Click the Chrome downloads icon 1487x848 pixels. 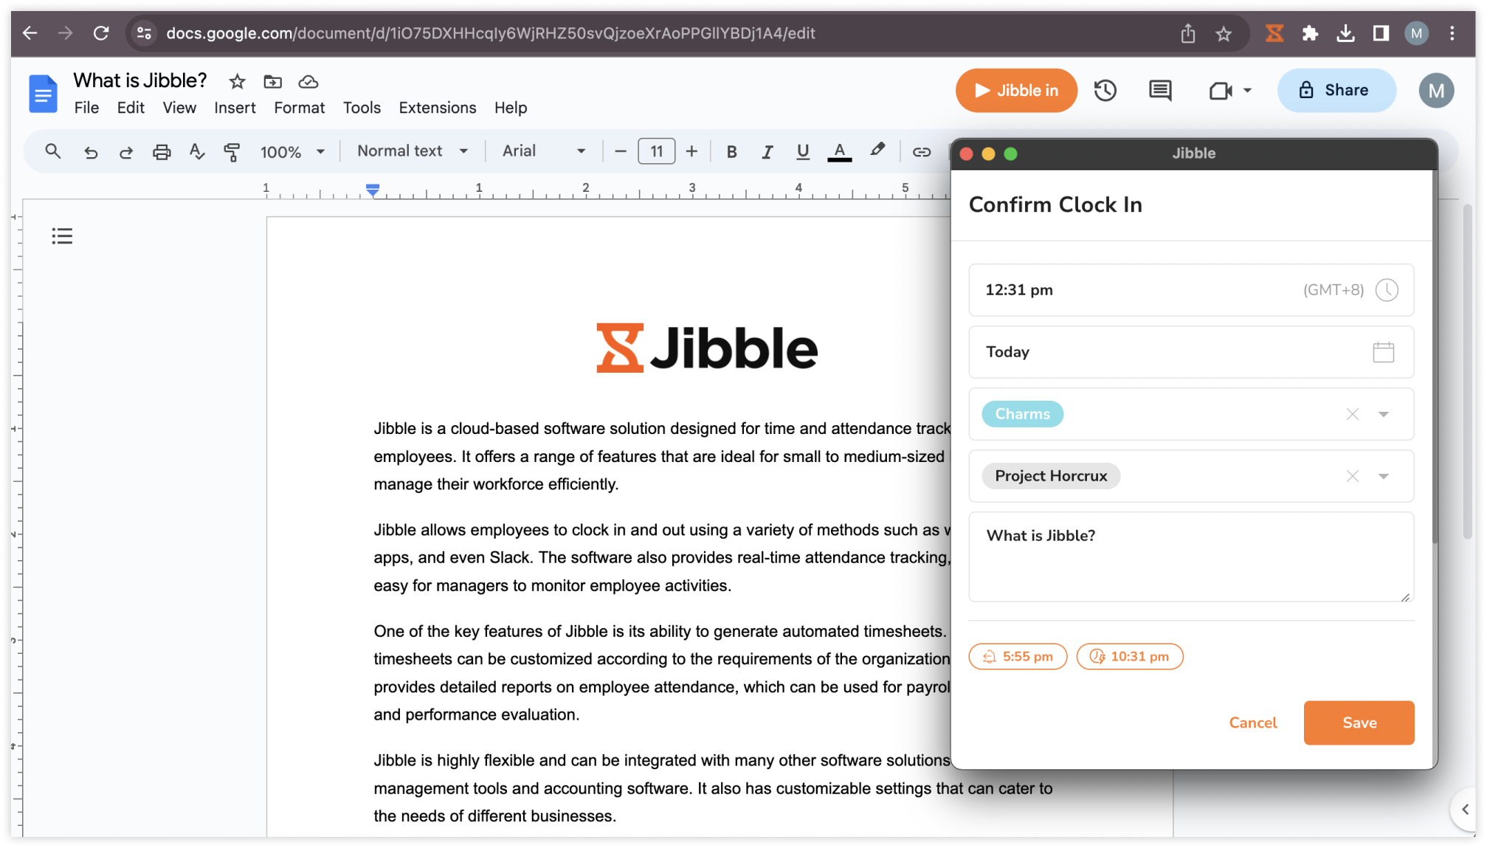(x=1345, y=33)
